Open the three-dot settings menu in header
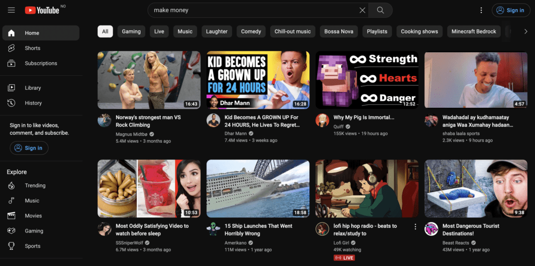Viewport: 535px width, 266px height. pyautogui.click(x=481, y=10)
